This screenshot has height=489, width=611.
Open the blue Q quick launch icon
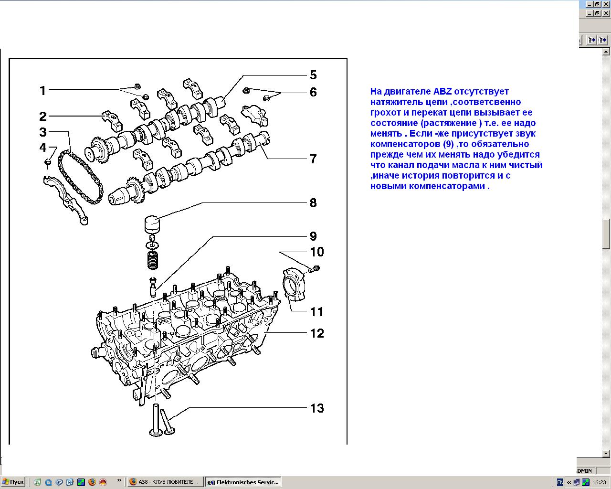[48, 482]
